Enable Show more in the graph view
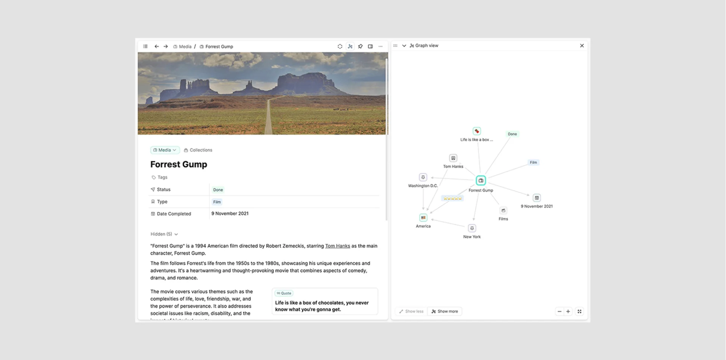The height and width of the screenshot is (360, 726). click(445, 311)
